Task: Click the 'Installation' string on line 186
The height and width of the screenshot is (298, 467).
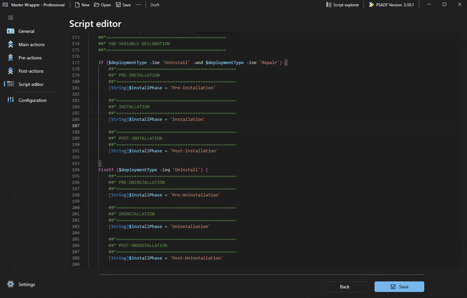Action: (x=188, y=119)
